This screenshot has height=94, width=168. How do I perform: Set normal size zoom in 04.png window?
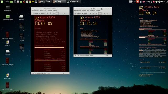coord(97,13)
